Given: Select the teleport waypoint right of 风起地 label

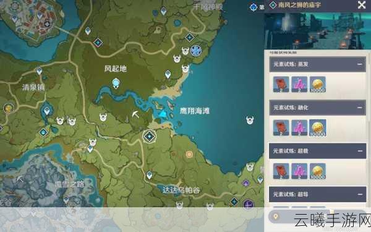Looking at the screenshot, I should (x=168, y=74).
